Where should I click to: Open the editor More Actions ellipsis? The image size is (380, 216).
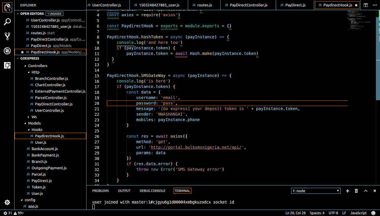pos(375,5)
